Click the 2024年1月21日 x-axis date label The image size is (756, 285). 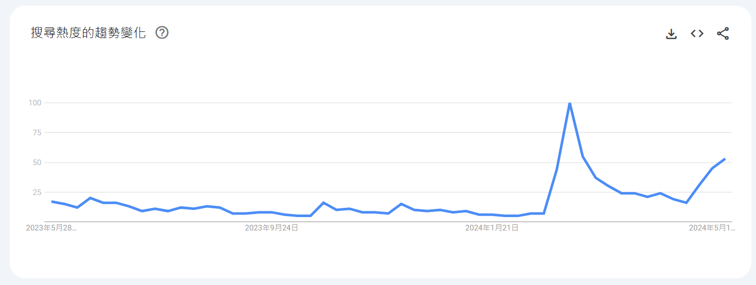(492, 227)
